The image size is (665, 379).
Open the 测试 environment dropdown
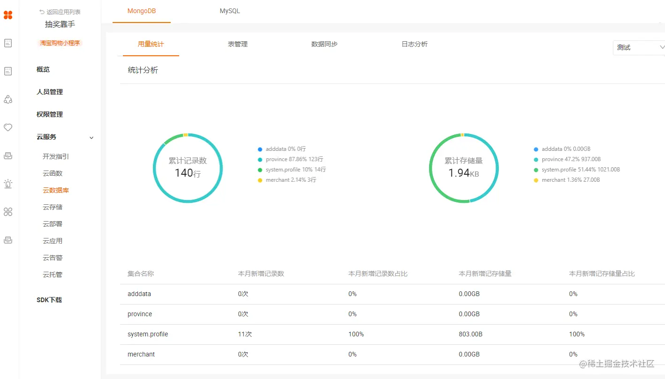pyautogui.click(x=639, y=48)
